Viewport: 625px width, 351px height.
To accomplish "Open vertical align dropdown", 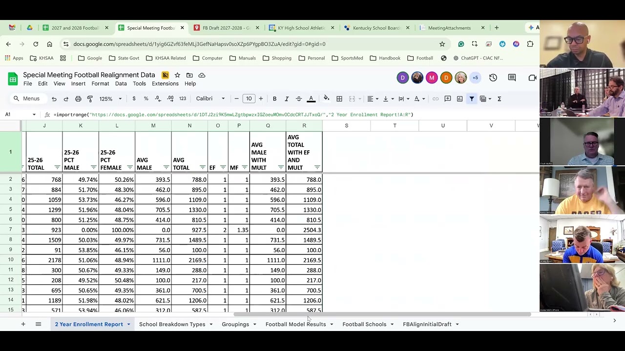I will click(x=388, y=99).
